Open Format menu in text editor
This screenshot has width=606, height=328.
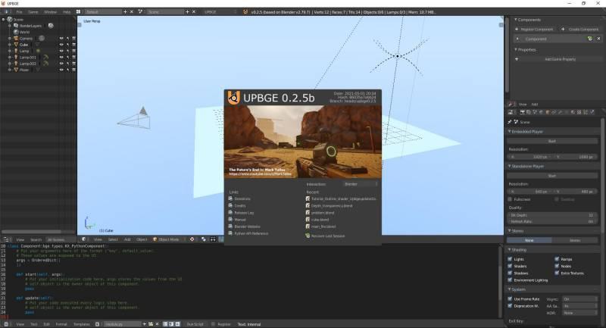[61, 324]
